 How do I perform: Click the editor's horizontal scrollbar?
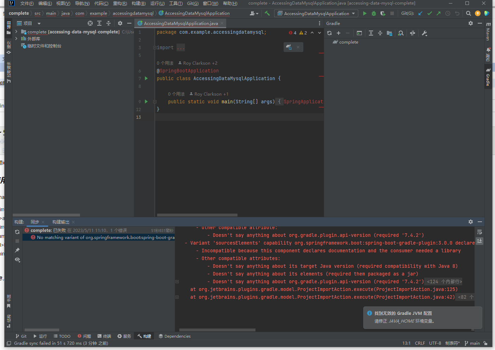(x=197, y=215)
